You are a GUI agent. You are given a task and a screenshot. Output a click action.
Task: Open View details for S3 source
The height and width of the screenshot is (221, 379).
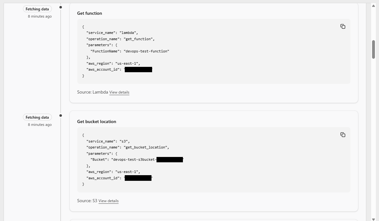(x=108, y=201)
